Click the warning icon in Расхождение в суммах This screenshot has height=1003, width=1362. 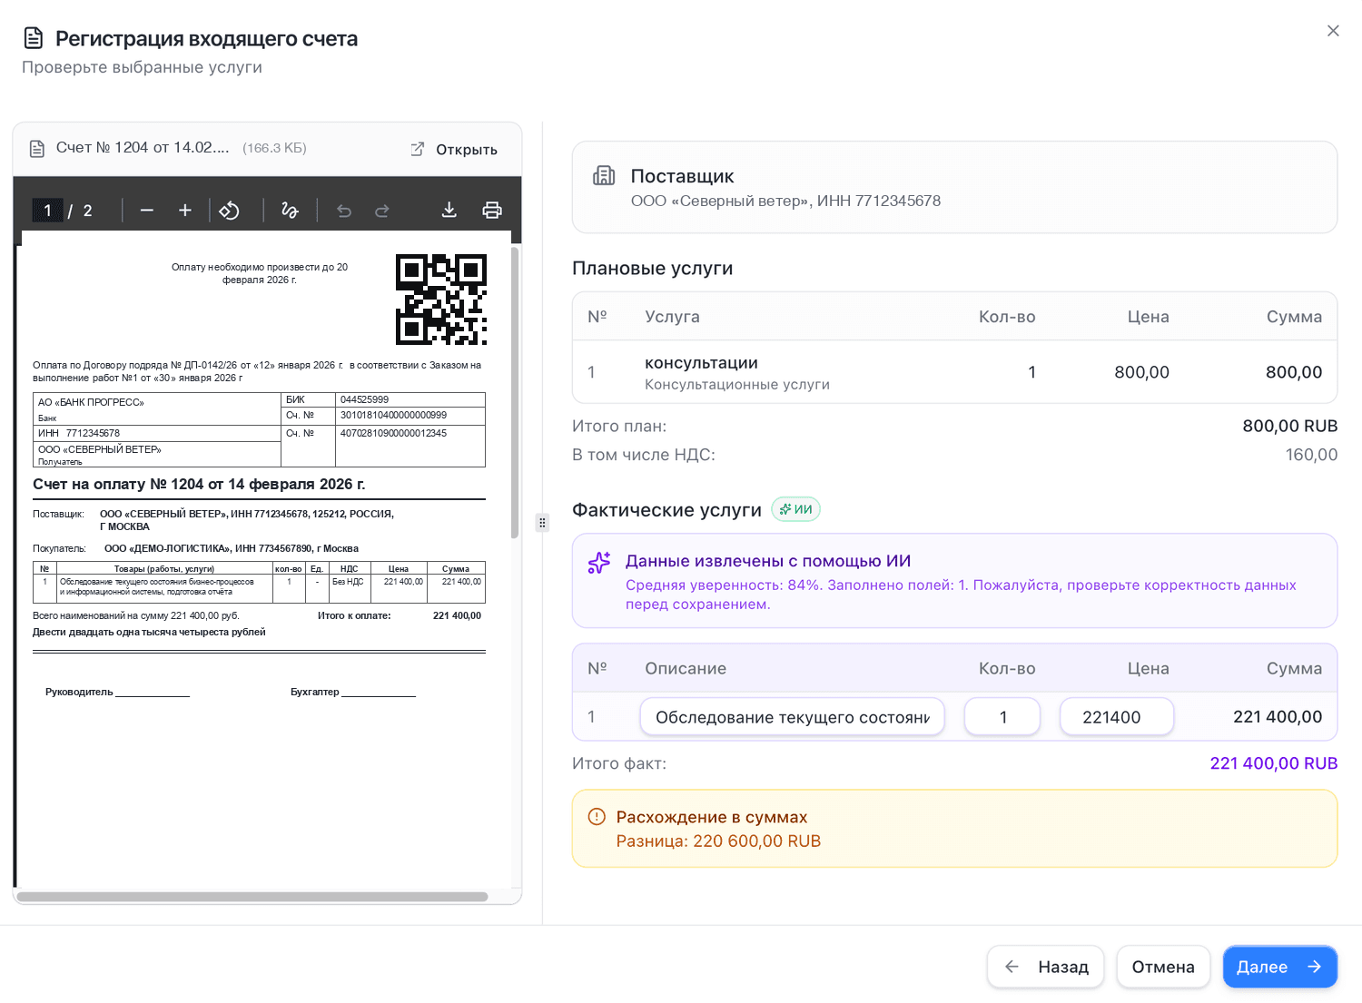click(x=597, y=817)
